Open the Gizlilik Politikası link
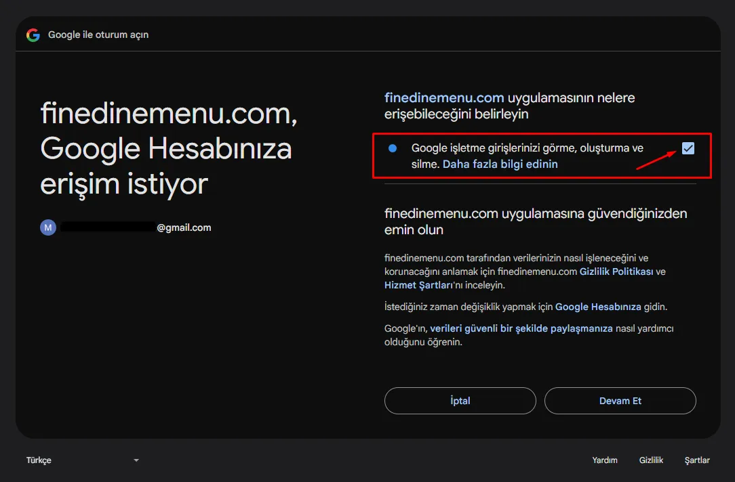This screenshot has width=735, height=482. (x=616, y=271)
